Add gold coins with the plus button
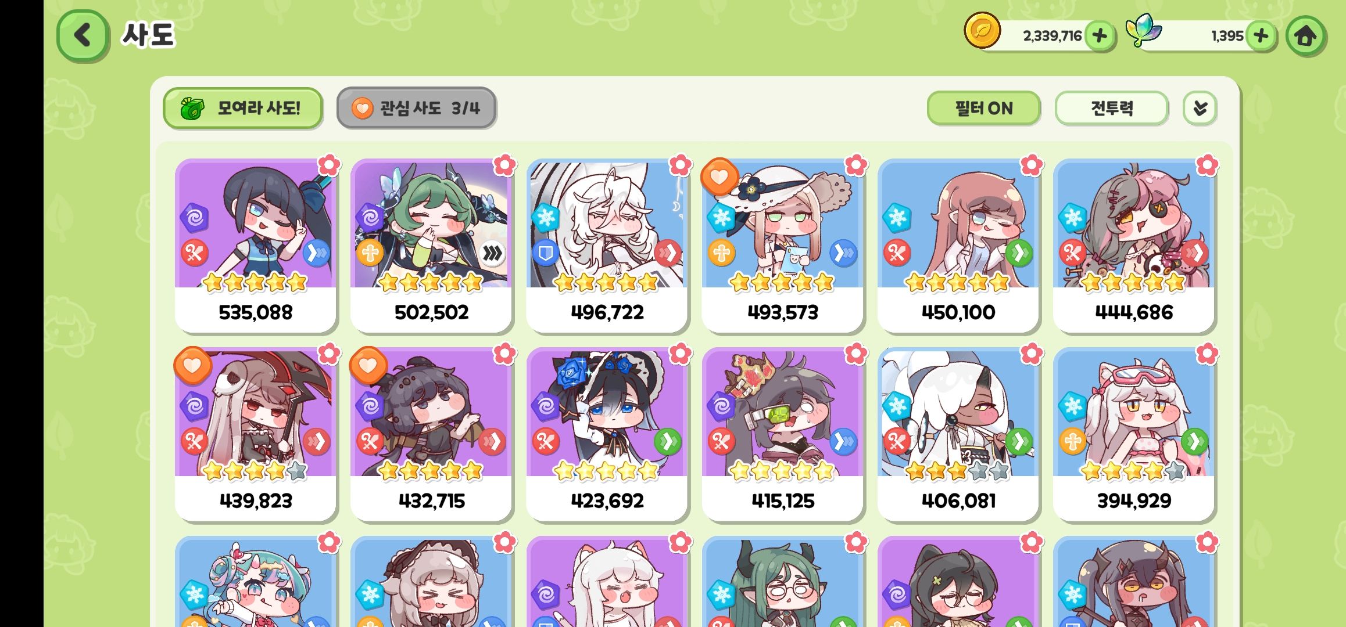This screenshot has width=1346, height=627. tap(1099, 36)
